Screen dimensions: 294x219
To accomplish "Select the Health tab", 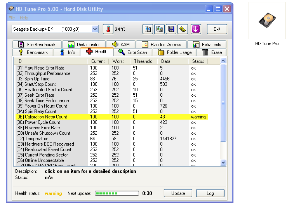I will pyautogui.click(x=97, y=52).
